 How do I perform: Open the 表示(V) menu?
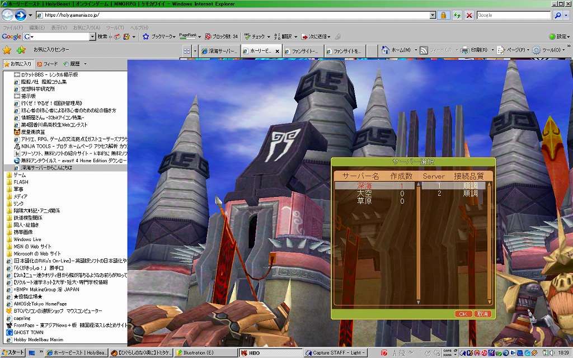coord(59,27)
